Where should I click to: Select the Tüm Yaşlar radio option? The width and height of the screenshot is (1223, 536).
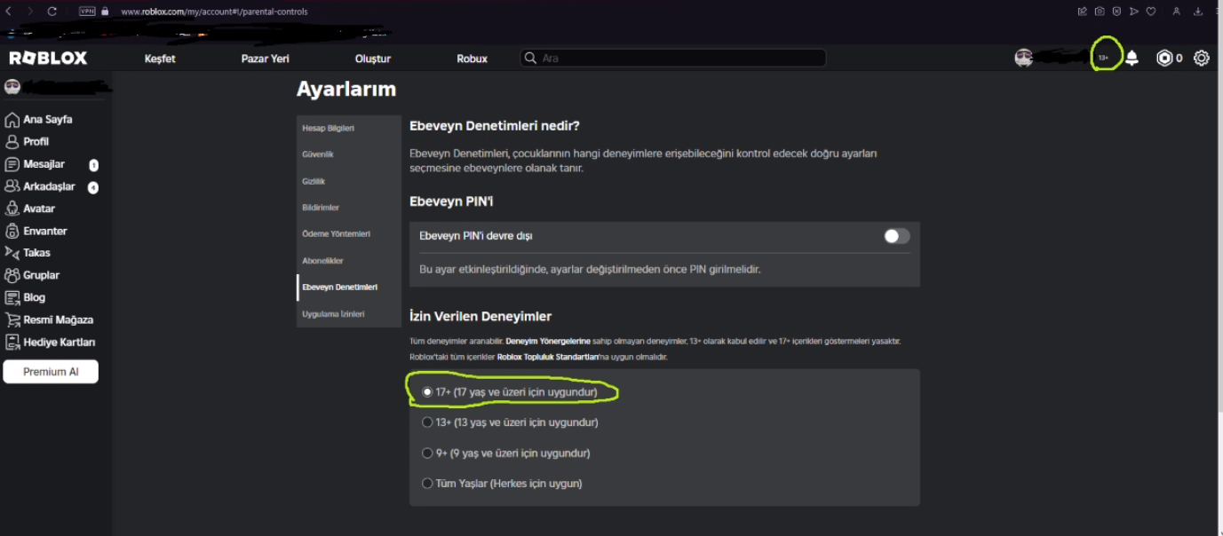427,484
